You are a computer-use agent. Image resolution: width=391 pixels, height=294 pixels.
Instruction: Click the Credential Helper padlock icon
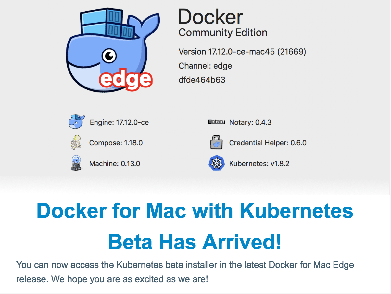217,142
